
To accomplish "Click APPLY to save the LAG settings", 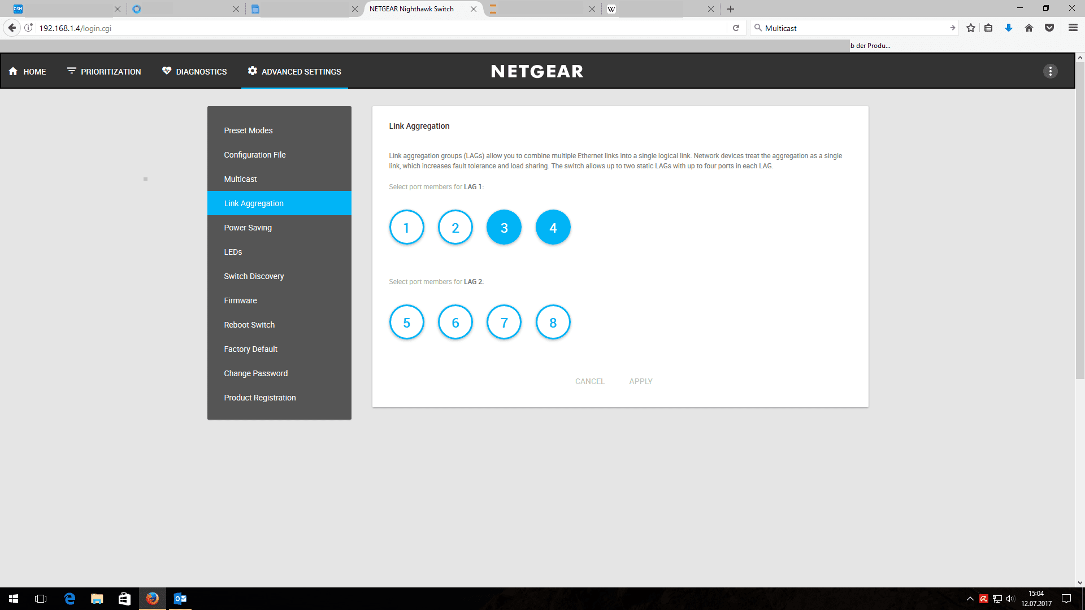I will [641, 381].
